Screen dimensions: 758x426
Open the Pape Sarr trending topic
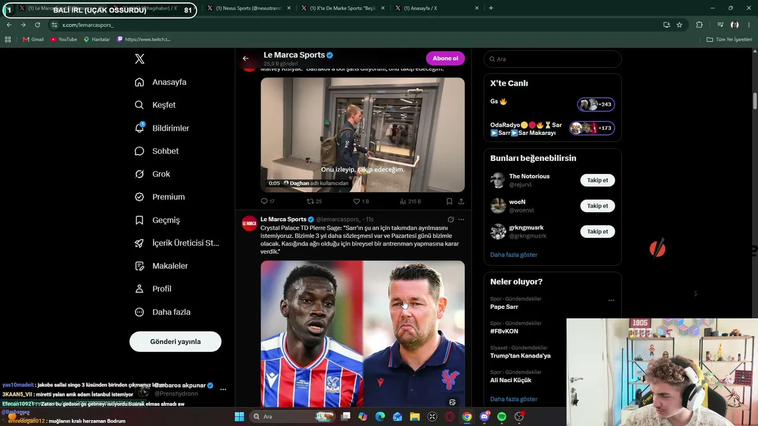(x=504, y=307)
